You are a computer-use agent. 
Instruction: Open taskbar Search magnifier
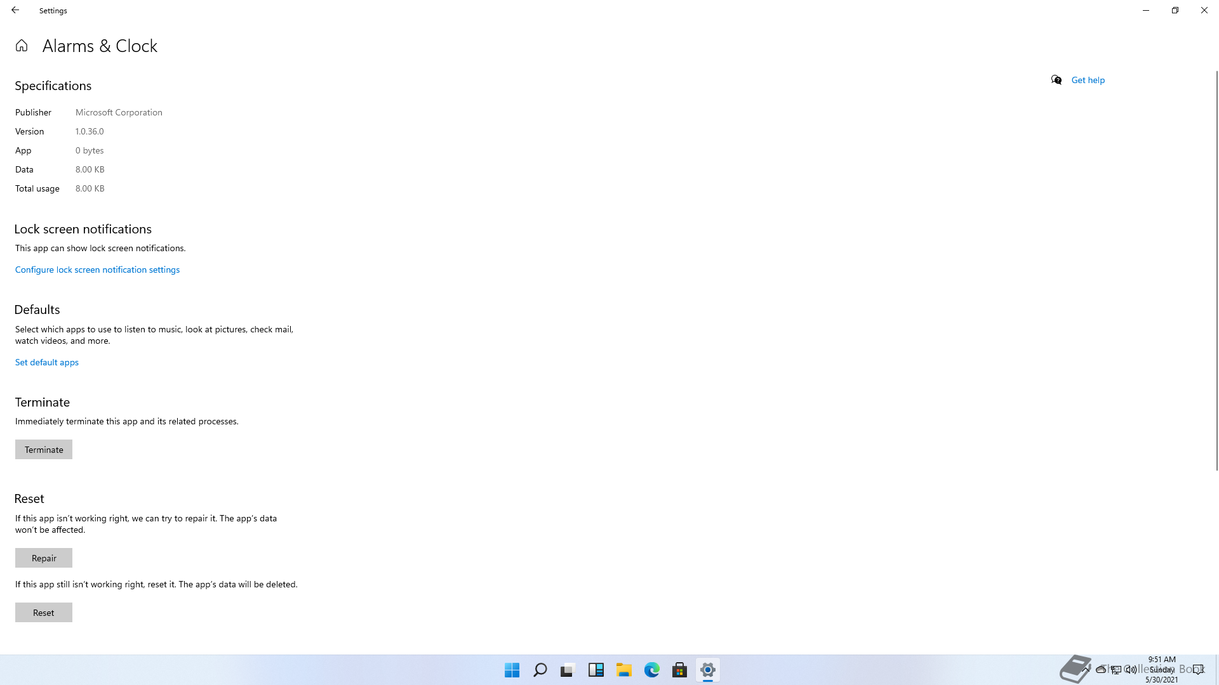pyautogui.click(x=540, y=670)
